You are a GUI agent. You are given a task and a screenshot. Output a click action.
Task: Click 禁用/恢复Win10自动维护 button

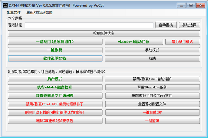click(152, 79)
